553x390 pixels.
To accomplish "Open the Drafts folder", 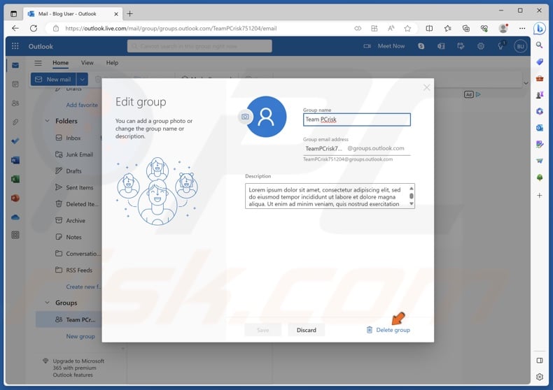I will 69,171.
